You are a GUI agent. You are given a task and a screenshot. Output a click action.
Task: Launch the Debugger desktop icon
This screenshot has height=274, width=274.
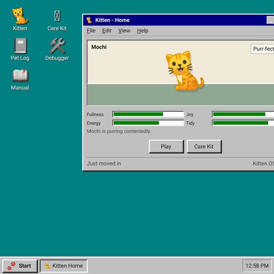57,49
